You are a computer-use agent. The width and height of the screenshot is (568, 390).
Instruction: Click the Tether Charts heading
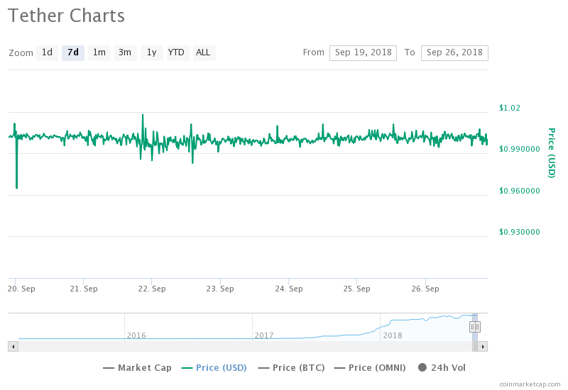tap(66, 16)
